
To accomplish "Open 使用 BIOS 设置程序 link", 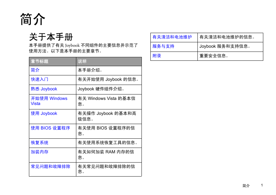I will click(x=50, y=128).
